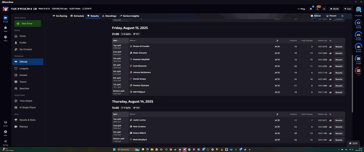The width and height of the screenshot is (364, 152).
Task: Click the column settings icon for Friday table
Action: (x=330, y=40)
